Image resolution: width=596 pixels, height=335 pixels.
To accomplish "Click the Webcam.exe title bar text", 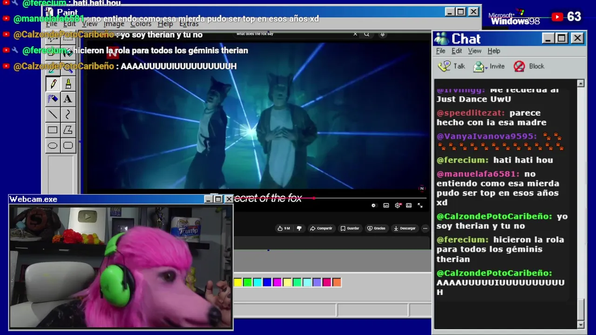I will pos(34,199).
